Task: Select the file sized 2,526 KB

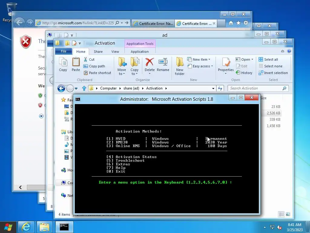Action: tap(273, 113)
